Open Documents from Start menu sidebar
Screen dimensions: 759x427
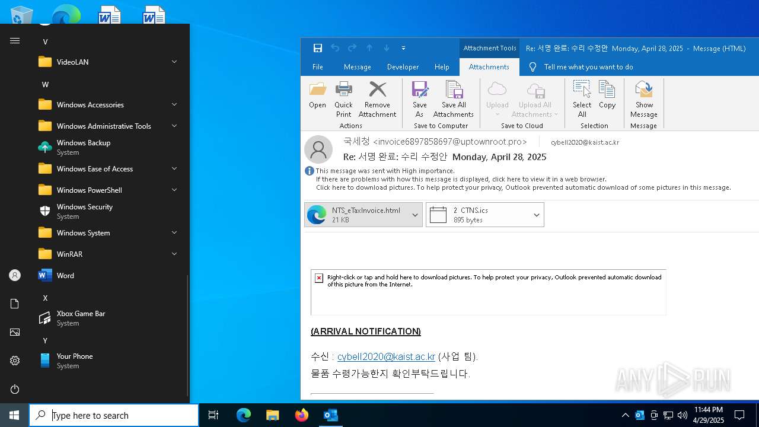tap(15, 304)
